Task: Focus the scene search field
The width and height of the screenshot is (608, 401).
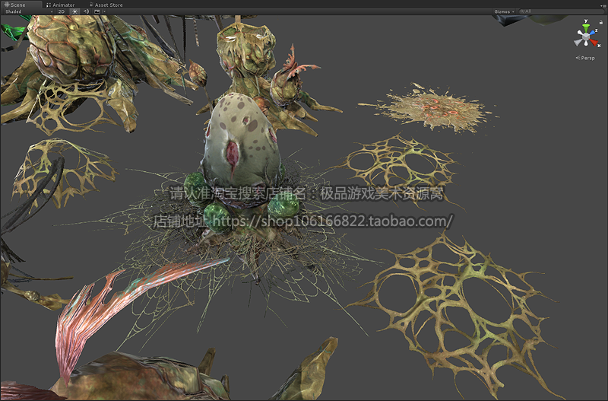Action: [x=561, y=11]
